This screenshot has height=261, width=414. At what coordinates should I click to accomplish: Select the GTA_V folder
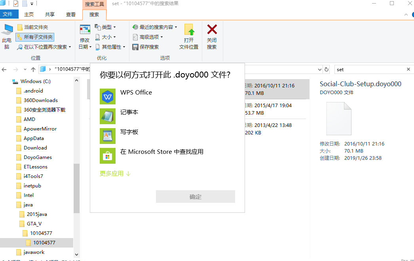point(30,224)
